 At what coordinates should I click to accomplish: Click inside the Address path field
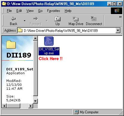pyautogui.click(x=66, y=30)
